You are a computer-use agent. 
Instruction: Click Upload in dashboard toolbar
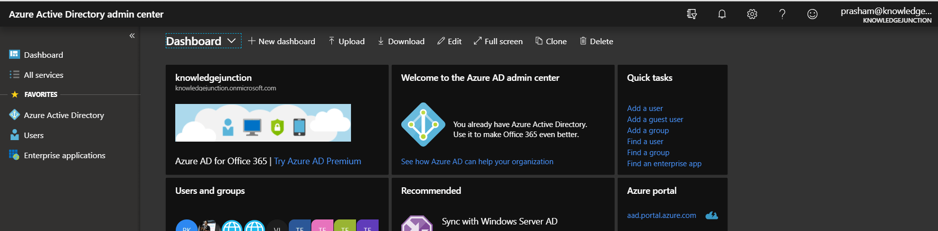[346, 41]
